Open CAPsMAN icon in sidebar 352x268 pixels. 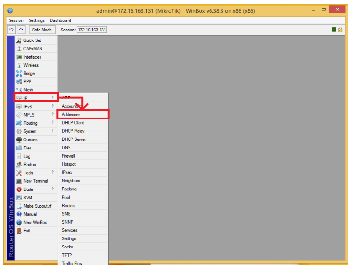pos(19,49)
